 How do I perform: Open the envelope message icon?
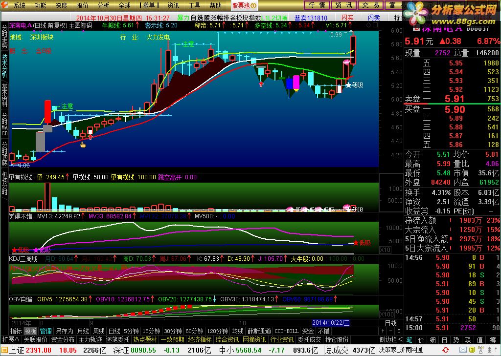coord(463,350)
